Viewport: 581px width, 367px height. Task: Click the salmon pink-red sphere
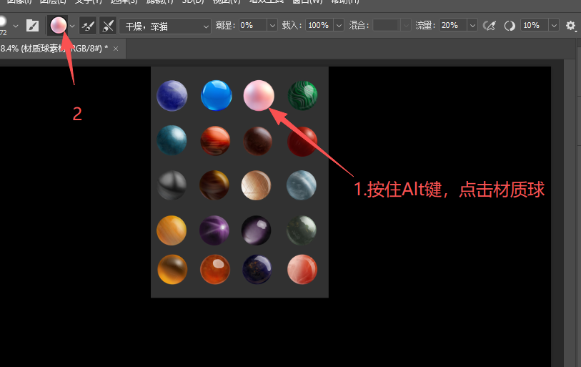click(x=302, y=269)
